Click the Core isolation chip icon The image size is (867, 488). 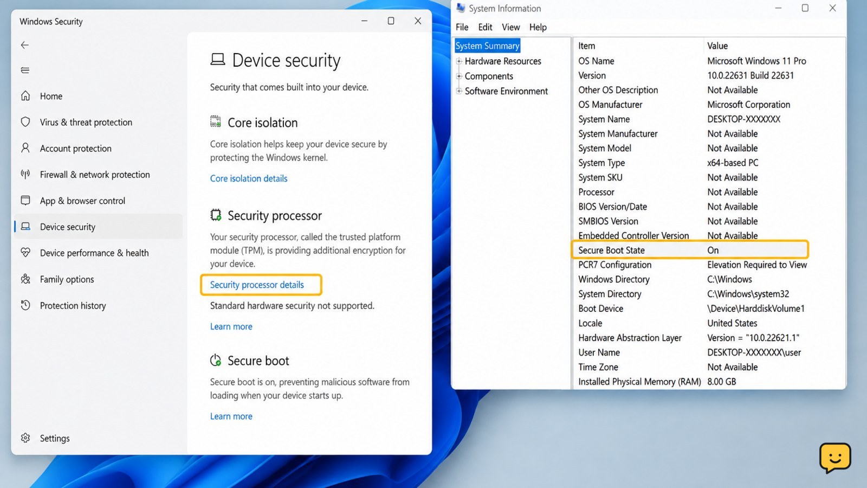tap(216, 121)
